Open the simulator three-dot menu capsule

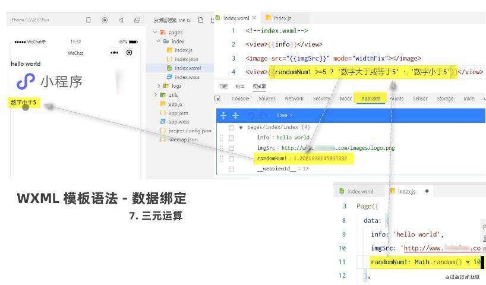click(115, 53)
